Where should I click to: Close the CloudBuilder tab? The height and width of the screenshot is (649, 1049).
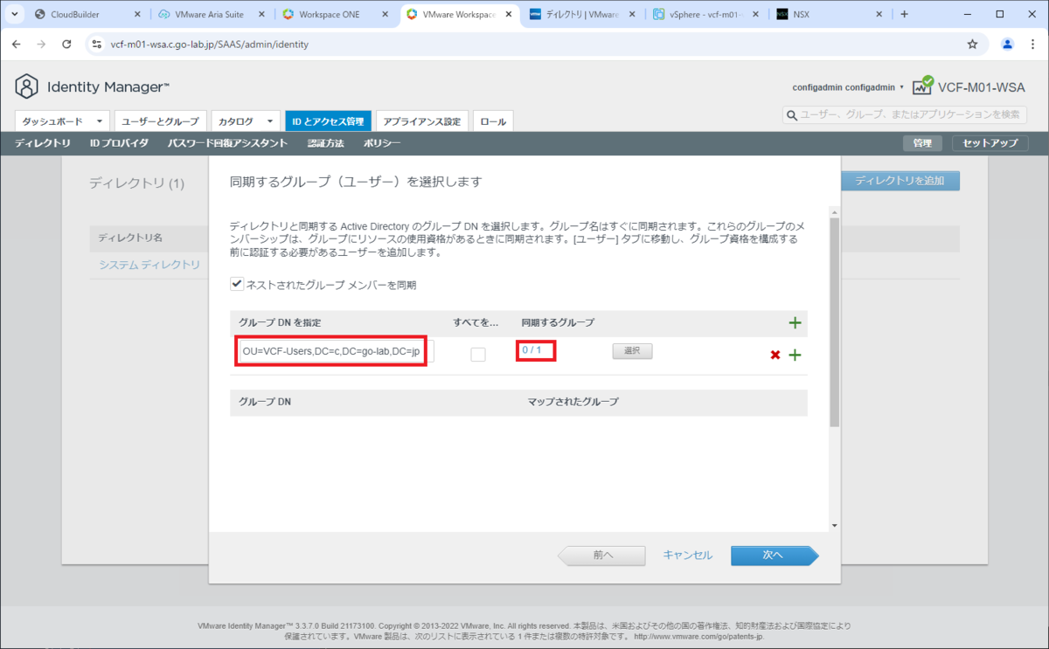(x=137, y=14)
